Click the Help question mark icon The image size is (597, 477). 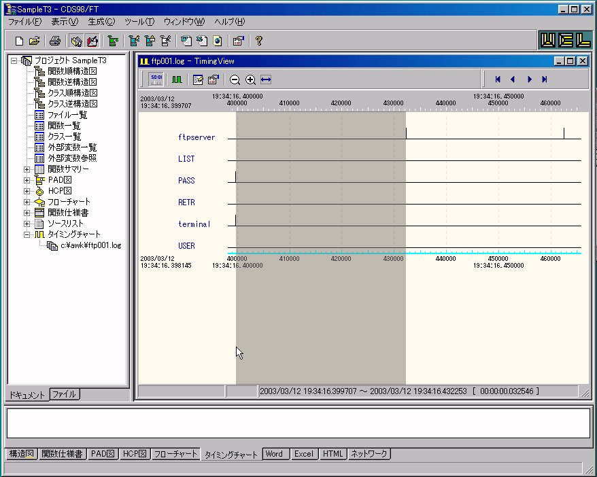pos(258,41)
